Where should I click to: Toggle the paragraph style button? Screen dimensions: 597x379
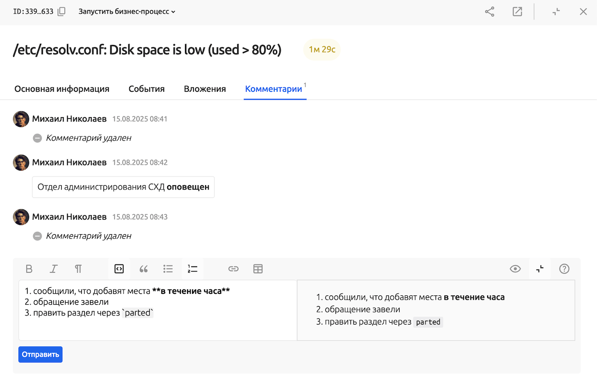click(x=78, y=269)
